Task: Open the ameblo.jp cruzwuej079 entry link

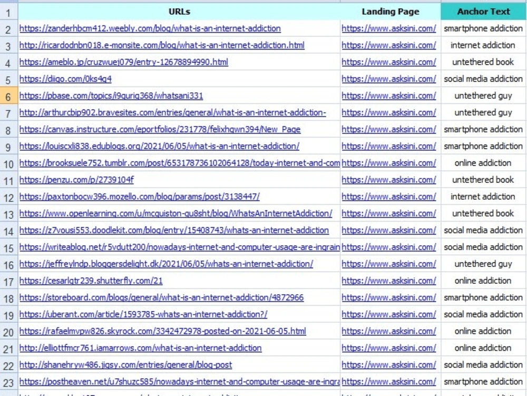Action: coord(124,62)
